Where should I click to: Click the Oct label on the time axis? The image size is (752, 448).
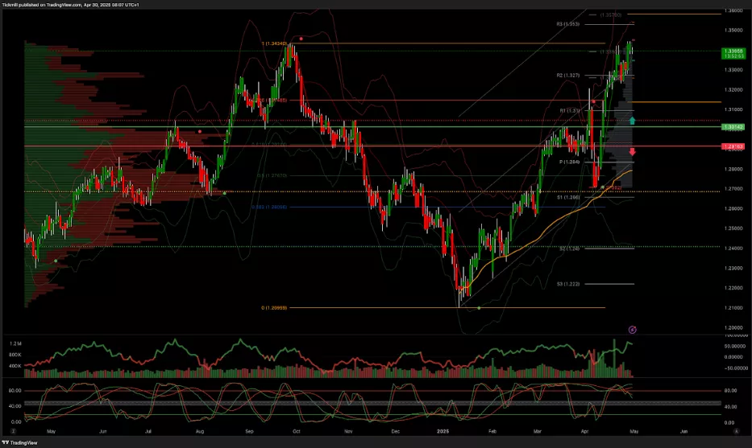pos(296,432)
